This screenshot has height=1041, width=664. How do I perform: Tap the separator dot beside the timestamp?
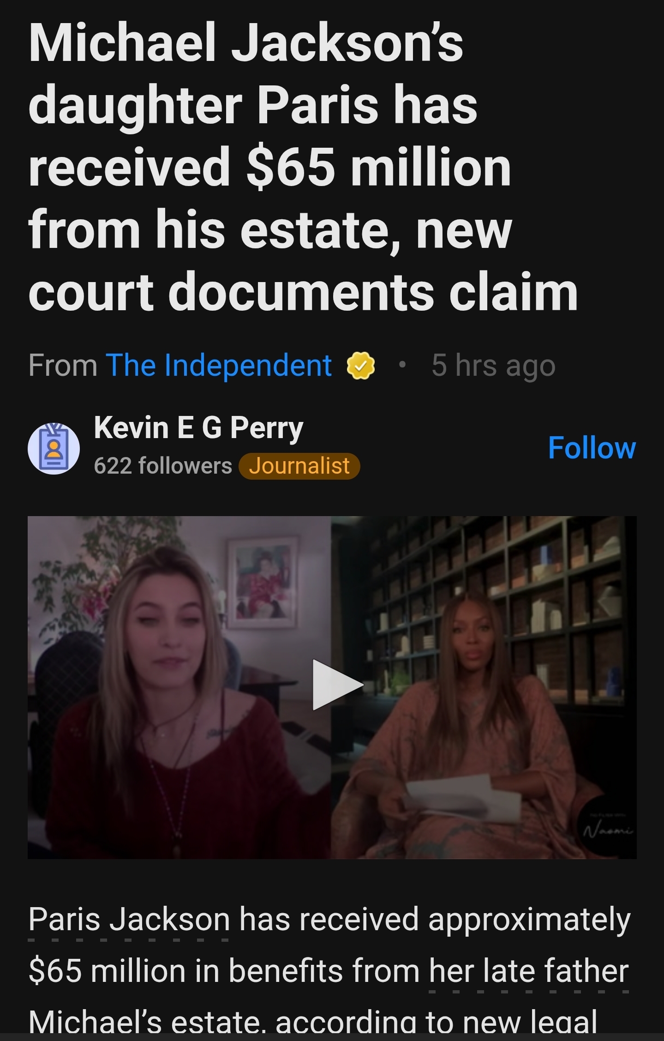[402, 366]
